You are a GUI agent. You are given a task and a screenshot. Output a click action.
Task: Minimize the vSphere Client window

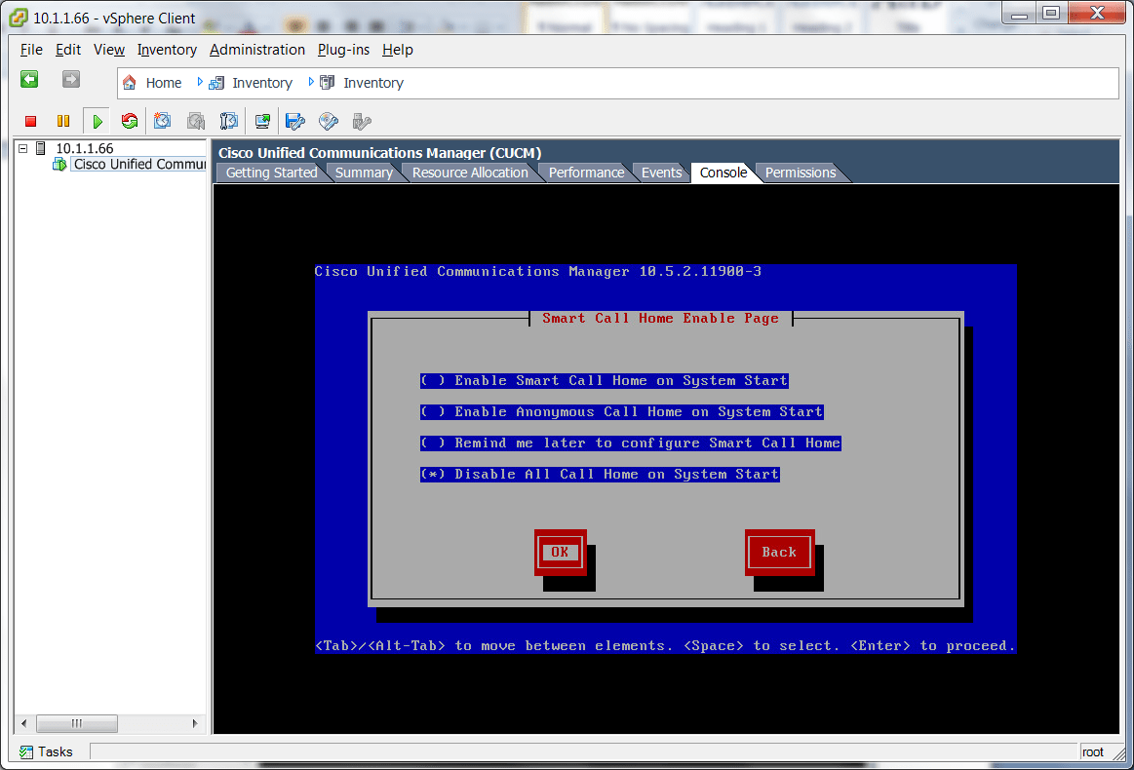[1020, 14]
